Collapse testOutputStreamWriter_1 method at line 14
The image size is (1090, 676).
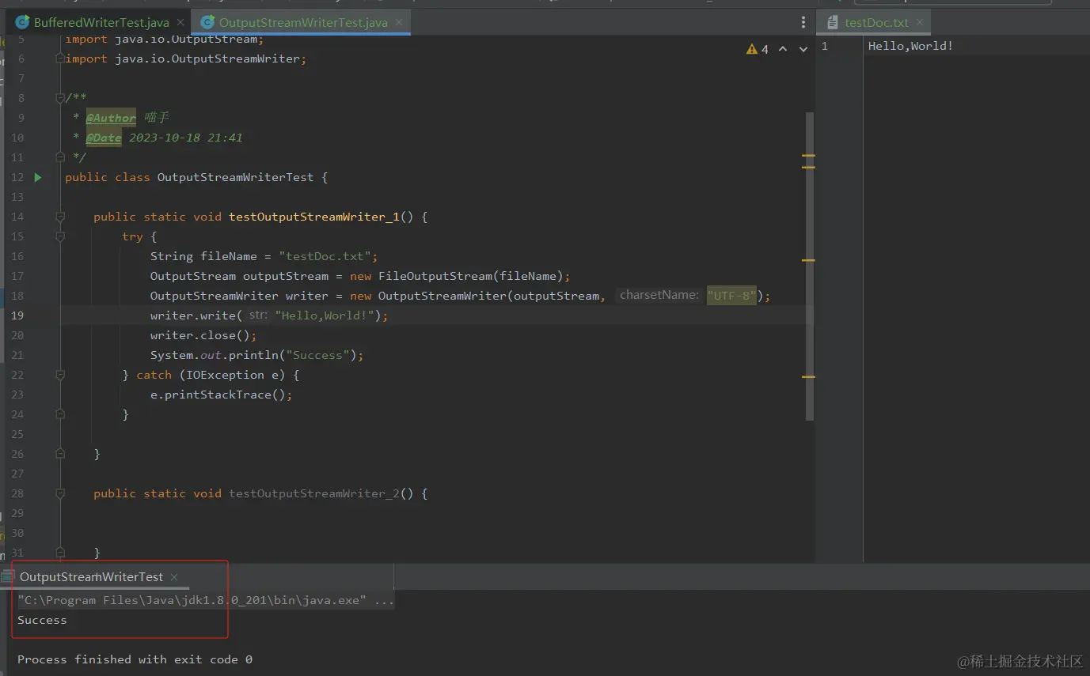pos(60,217)
